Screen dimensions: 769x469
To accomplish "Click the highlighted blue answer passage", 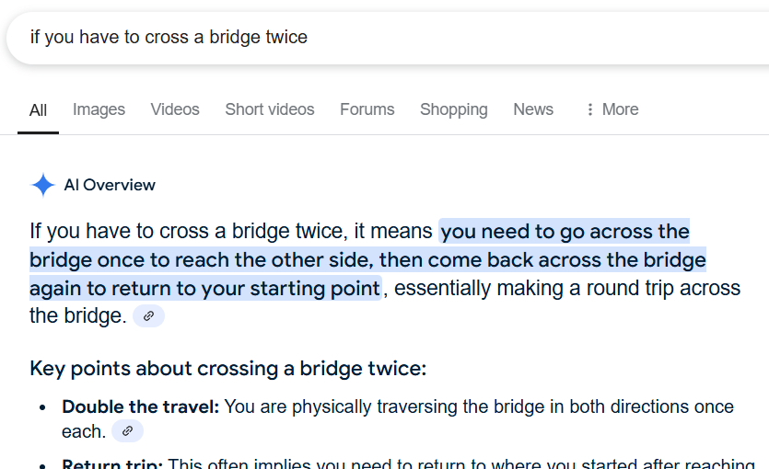I will (368, 260).
